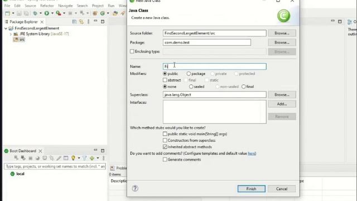357x201 pixels.
Task: Open the Project menu
Action: (98, 6)
